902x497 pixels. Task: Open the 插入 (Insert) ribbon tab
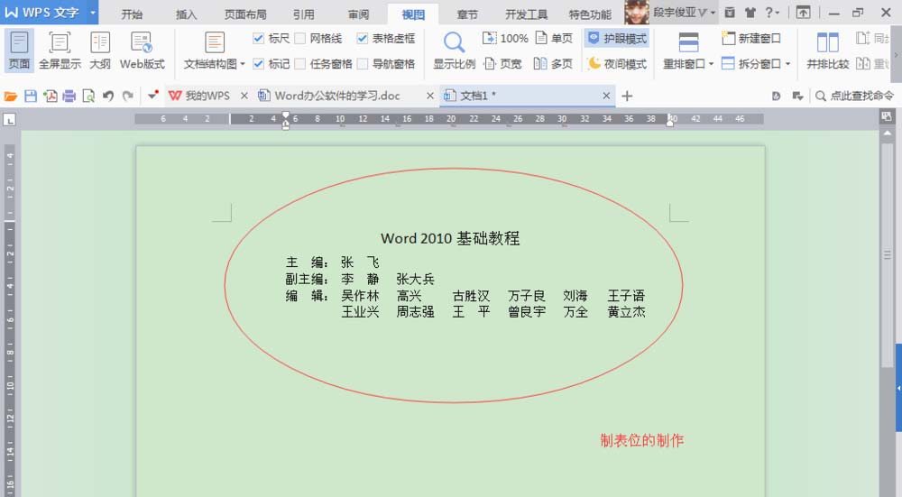pos(186,14)
